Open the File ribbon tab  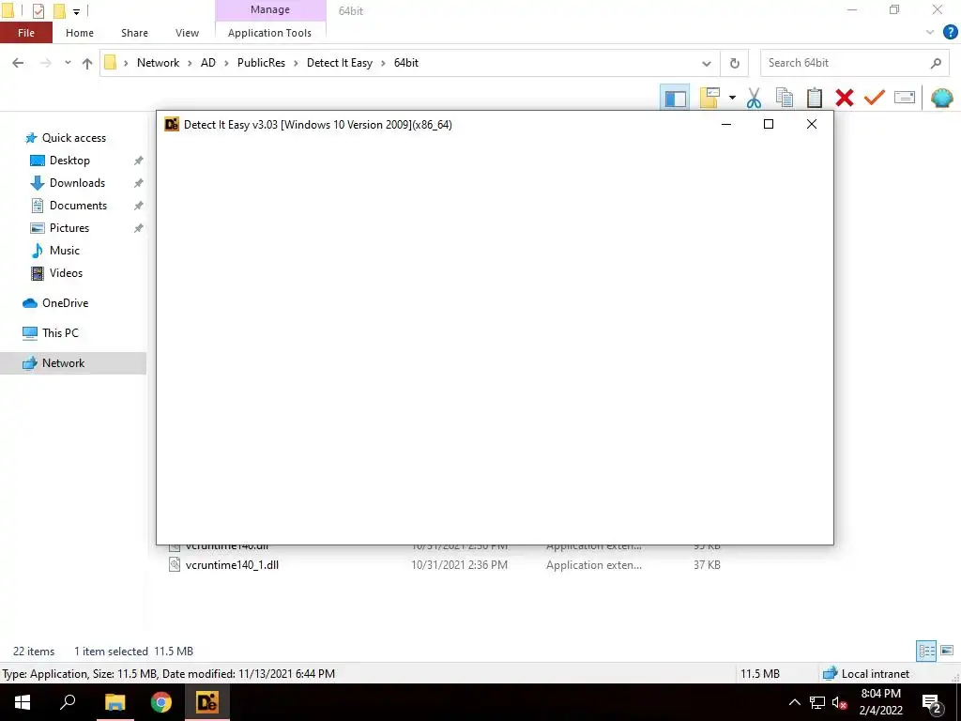pyautogui.click(x=25, y=33)
